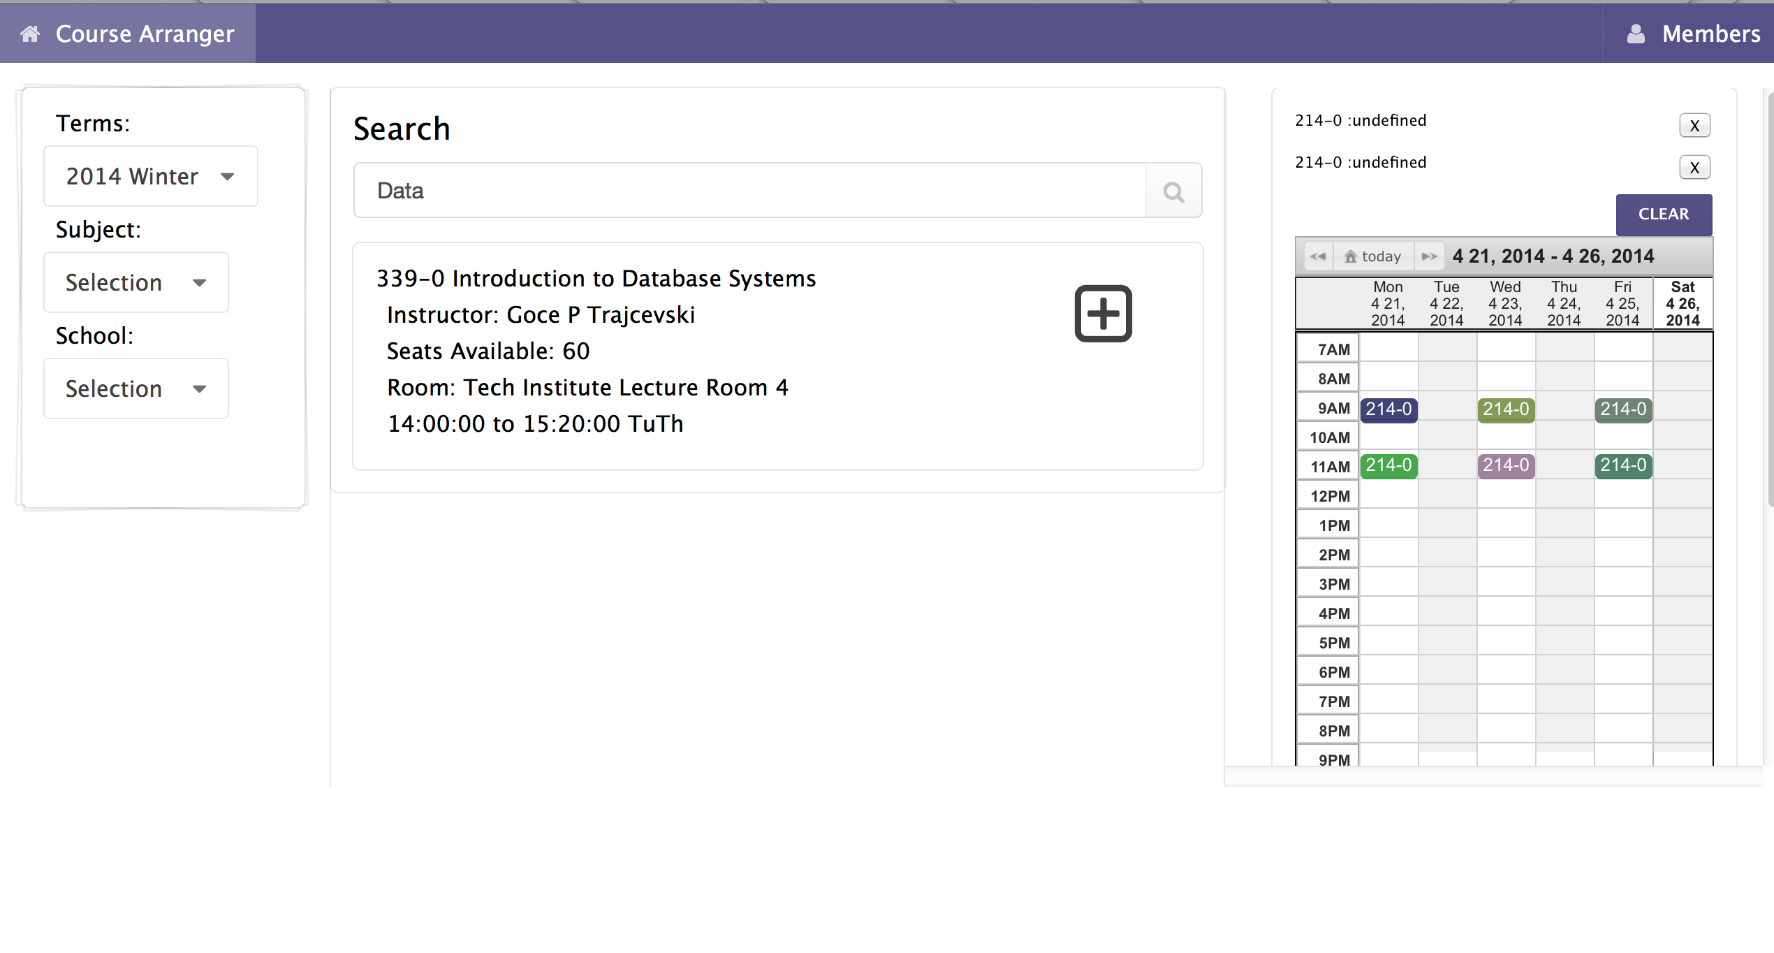1774x953 pixels.
Task: Go to next week in calendar
Action: 1429,256
